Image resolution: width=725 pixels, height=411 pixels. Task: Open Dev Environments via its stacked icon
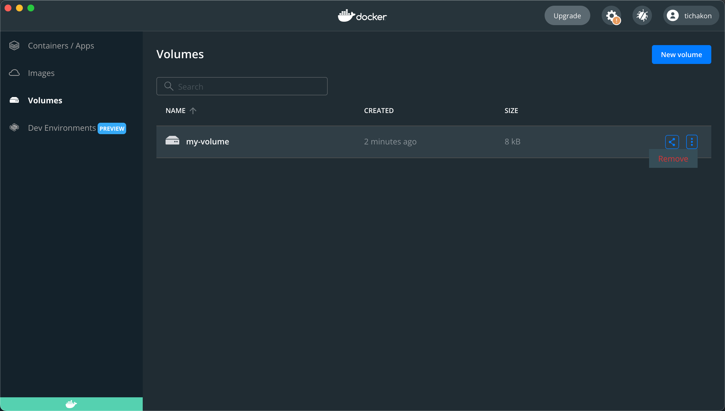click(14, 128)
